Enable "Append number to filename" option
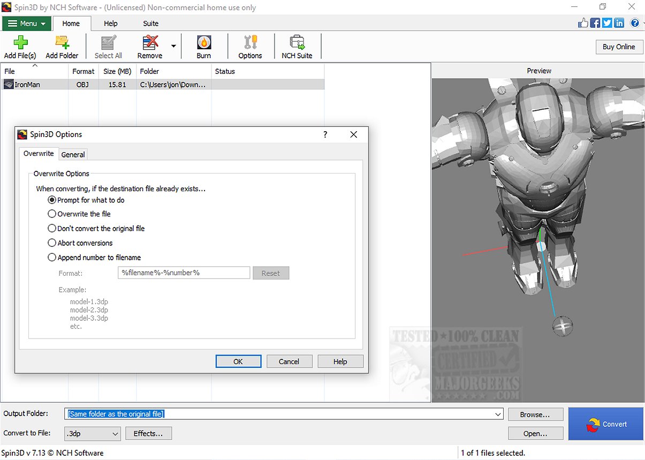This screenshot has height=460, width=645. [x=52, y=257]
